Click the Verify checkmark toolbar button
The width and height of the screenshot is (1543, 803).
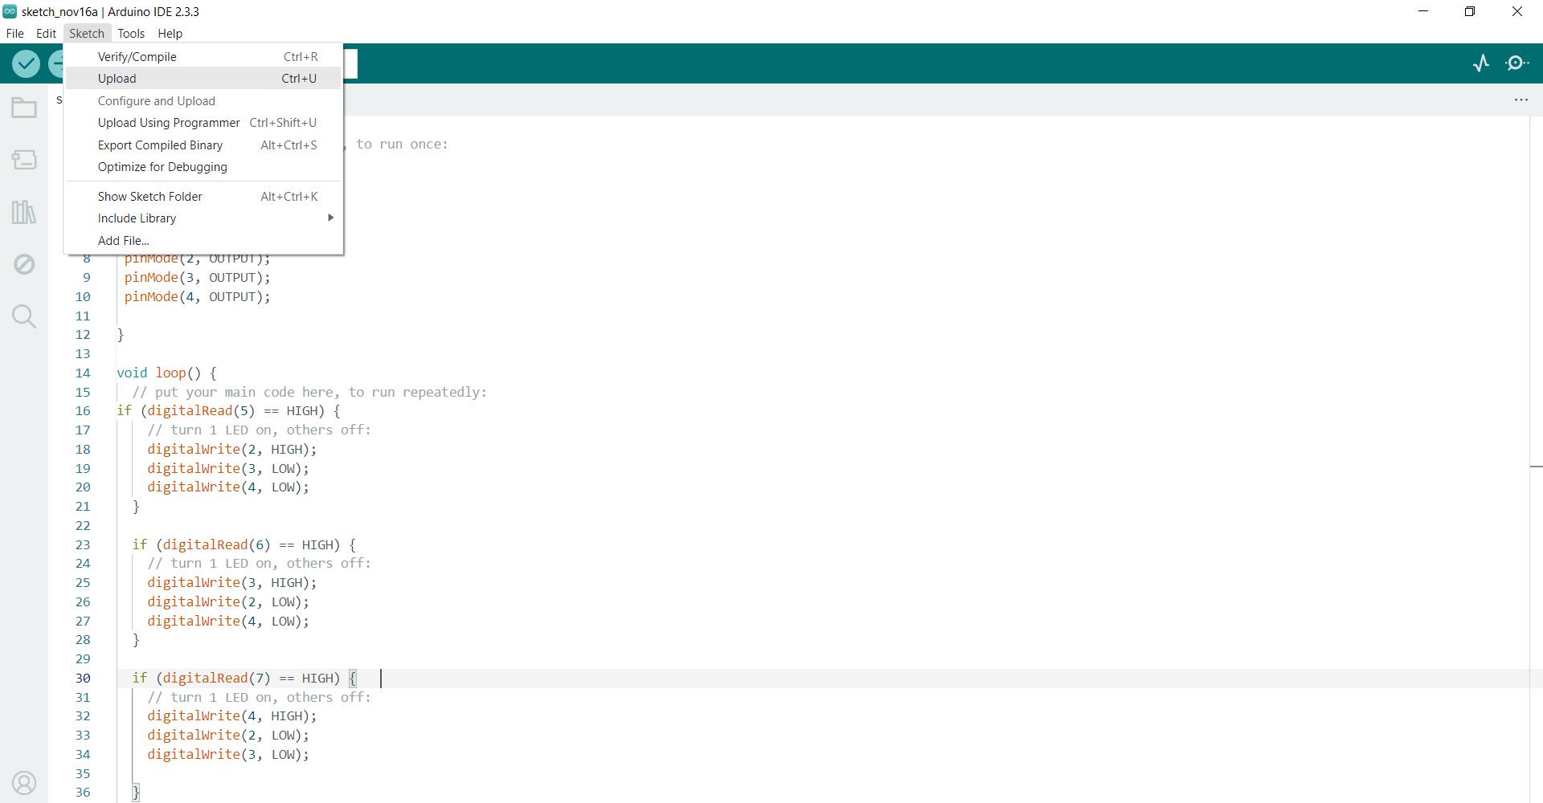26,63
